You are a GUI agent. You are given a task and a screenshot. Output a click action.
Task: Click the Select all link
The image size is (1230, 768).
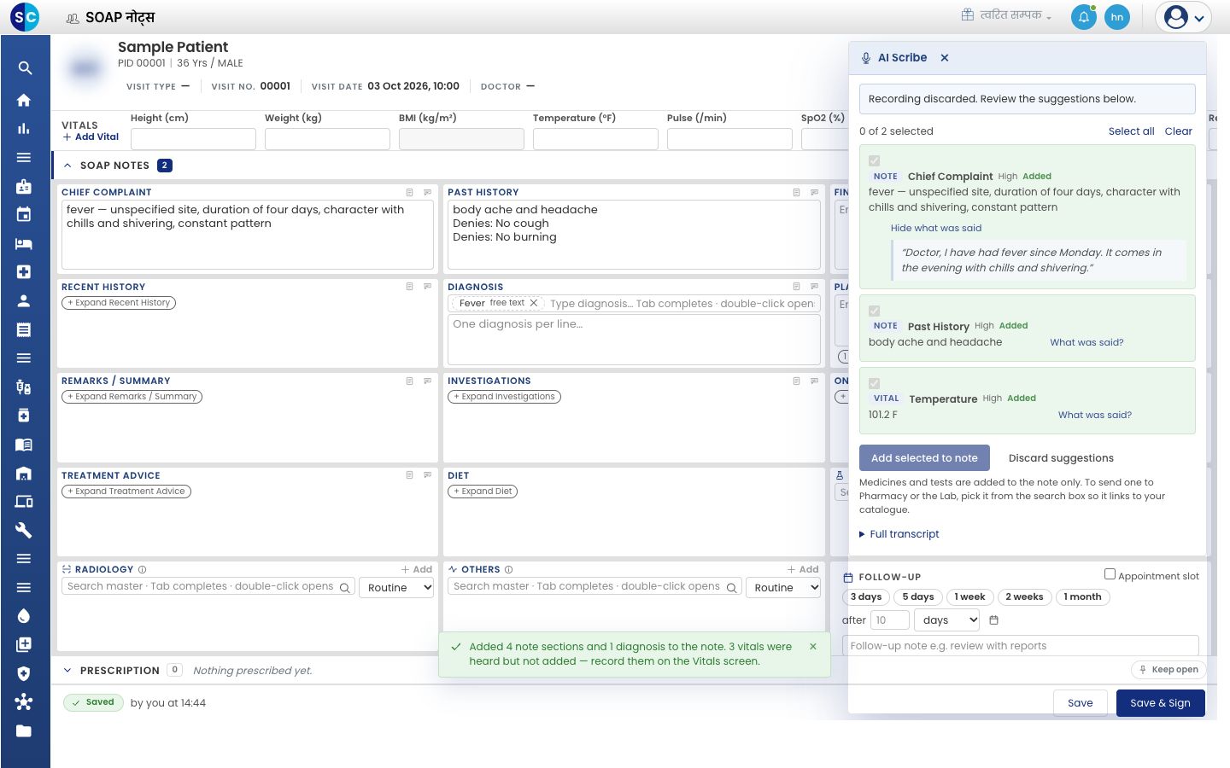coord(1131,131)
